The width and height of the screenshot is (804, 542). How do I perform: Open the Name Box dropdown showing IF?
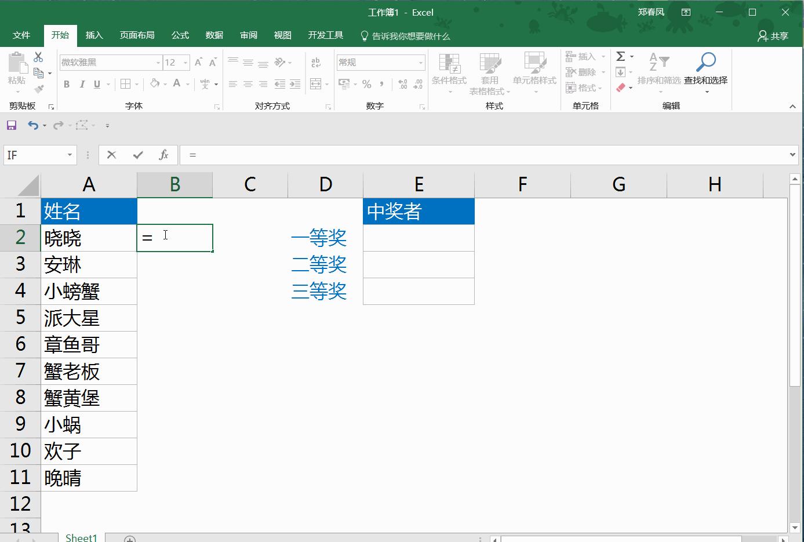tap(70, 155)
